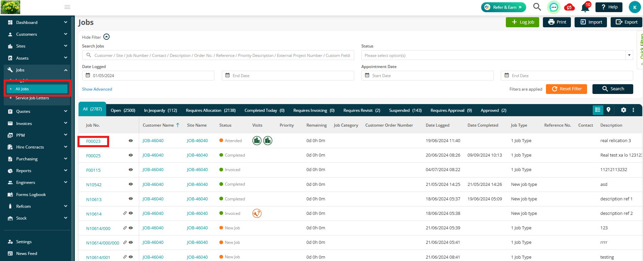The width and height of the screenshot is (643, 261).
Task: Toggle the eye icon for job N10613
Action: tap(131, 199)
